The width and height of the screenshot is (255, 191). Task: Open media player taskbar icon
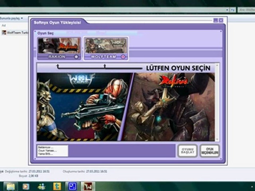(26, 186)
